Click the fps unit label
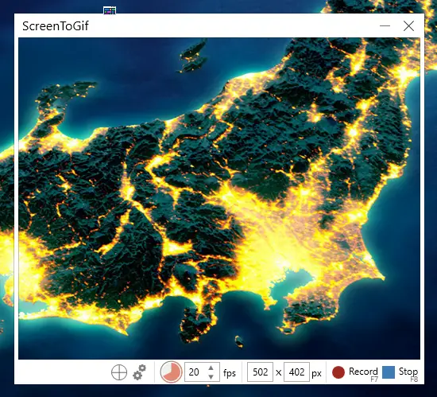 pyautogui.click(x=230, y=373)
